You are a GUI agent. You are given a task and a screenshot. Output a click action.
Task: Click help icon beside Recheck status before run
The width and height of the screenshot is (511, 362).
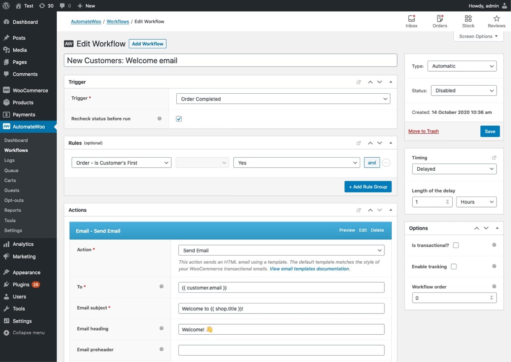[160, 118]
